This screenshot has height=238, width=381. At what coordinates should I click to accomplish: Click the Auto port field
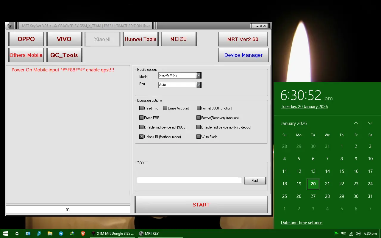pos(177,85)
